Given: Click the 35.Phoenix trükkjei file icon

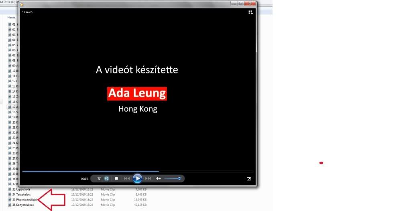Looking at the screenshot, I should 10,200.
